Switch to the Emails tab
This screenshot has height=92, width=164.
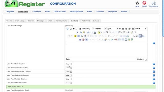pyautogui.click(x=50, y=21)
